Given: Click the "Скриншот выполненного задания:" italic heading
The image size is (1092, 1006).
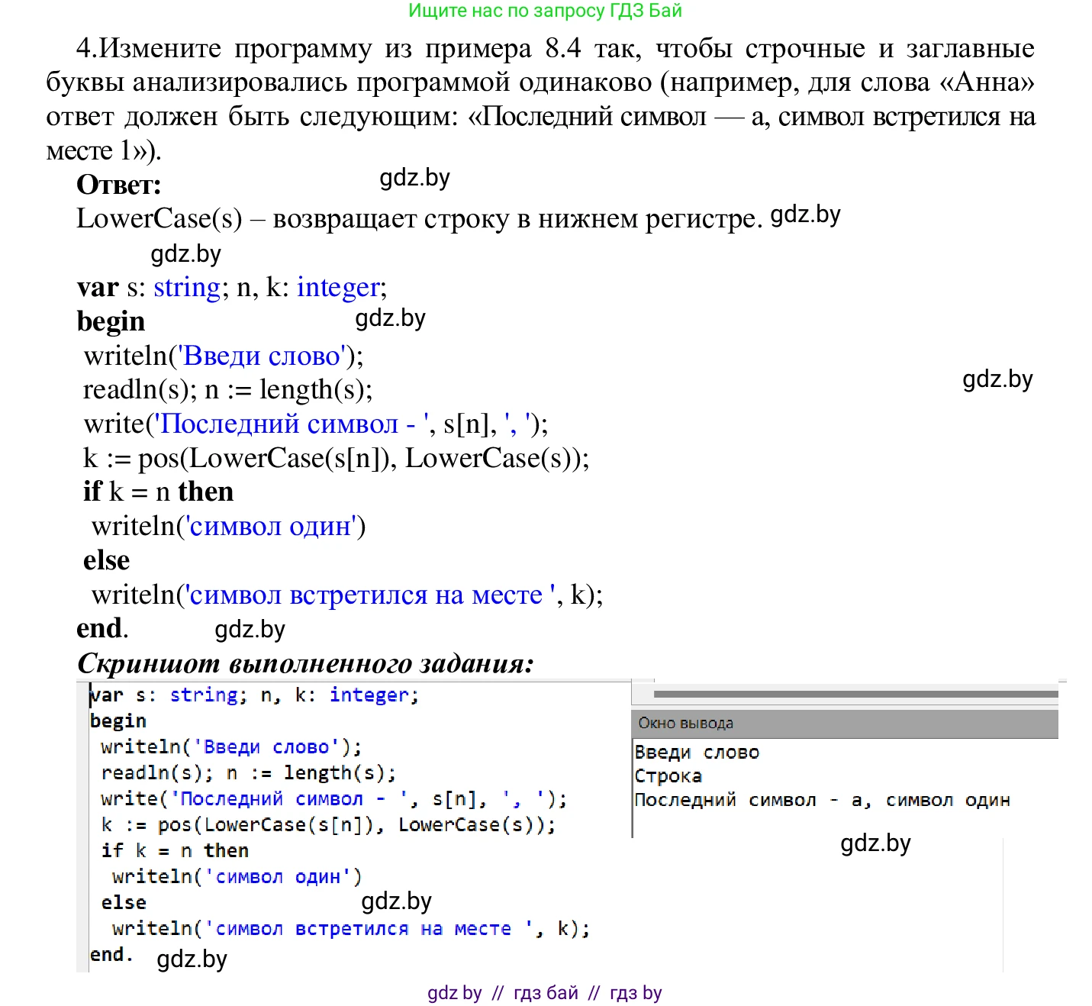Looking at the screenshot, I should point(305,663).
